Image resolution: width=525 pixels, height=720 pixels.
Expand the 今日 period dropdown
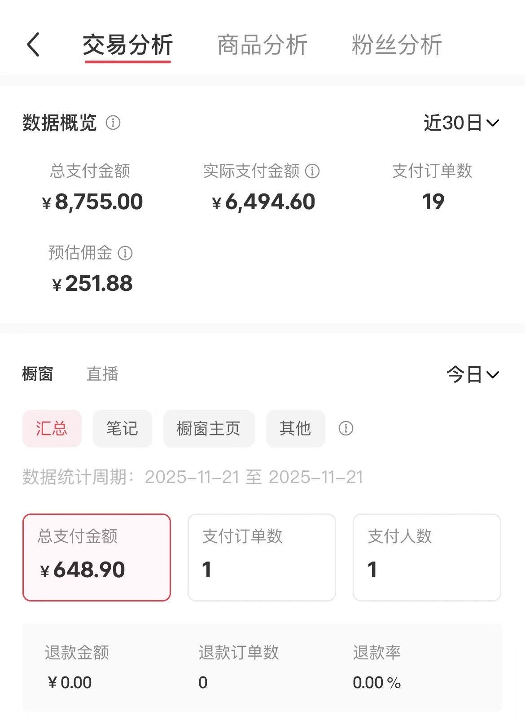click(x=472, y=374)
